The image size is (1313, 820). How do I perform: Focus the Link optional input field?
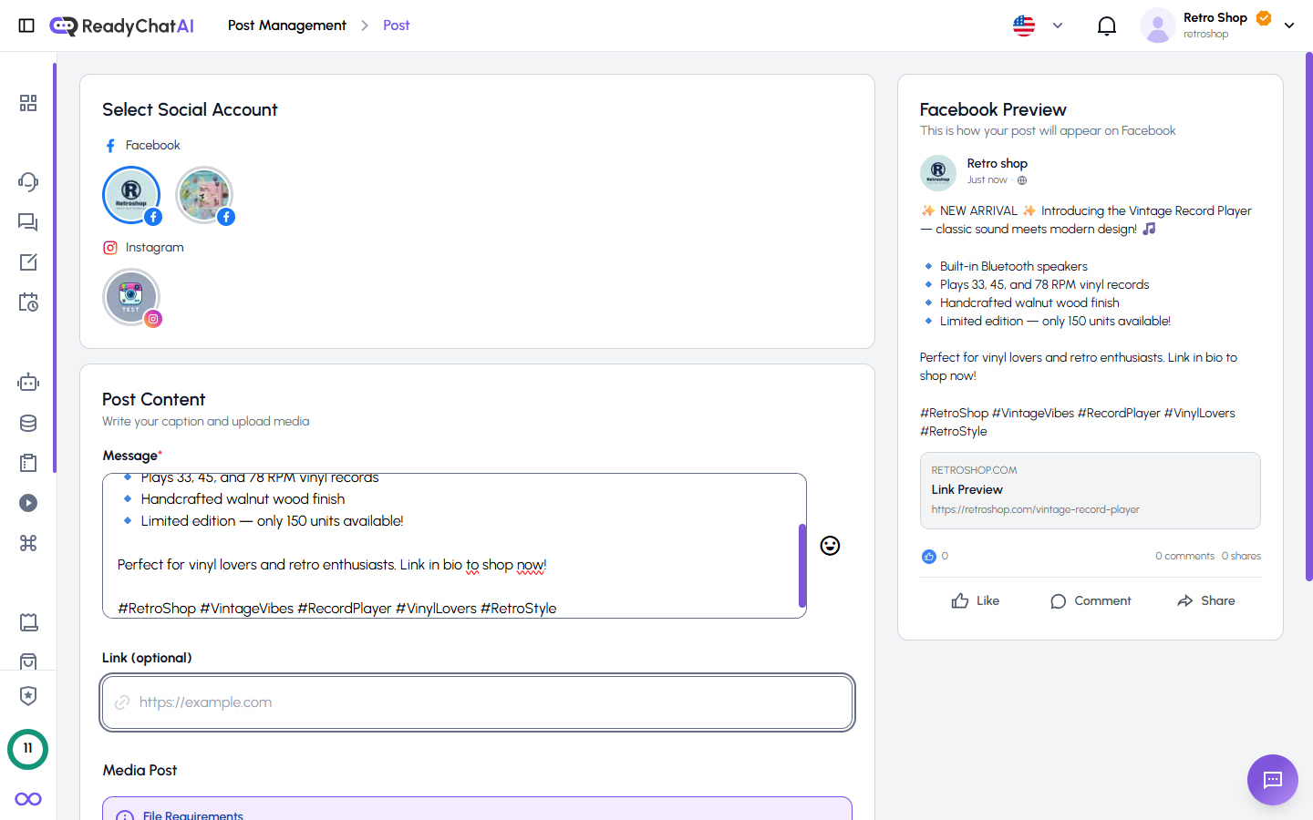478,702
